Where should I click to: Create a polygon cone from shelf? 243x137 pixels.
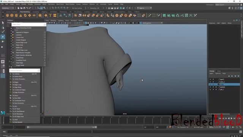tap(21, 15)
